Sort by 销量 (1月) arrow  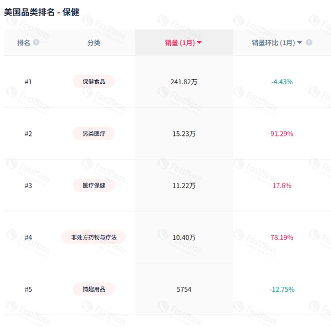199,43
